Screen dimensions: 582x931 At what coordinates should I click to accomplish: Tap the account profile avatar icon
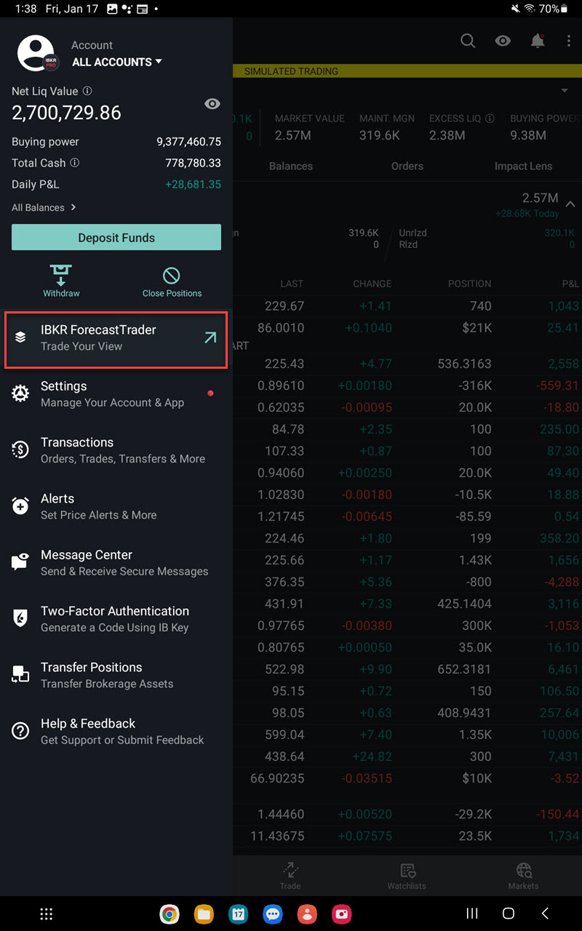point(36,54)
